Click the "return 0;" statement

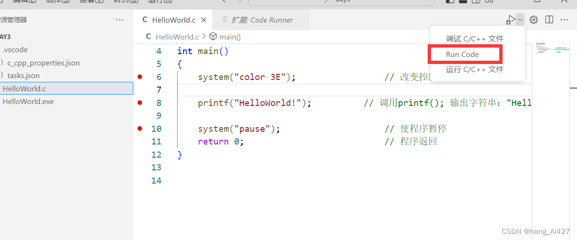tap(221, 142)
